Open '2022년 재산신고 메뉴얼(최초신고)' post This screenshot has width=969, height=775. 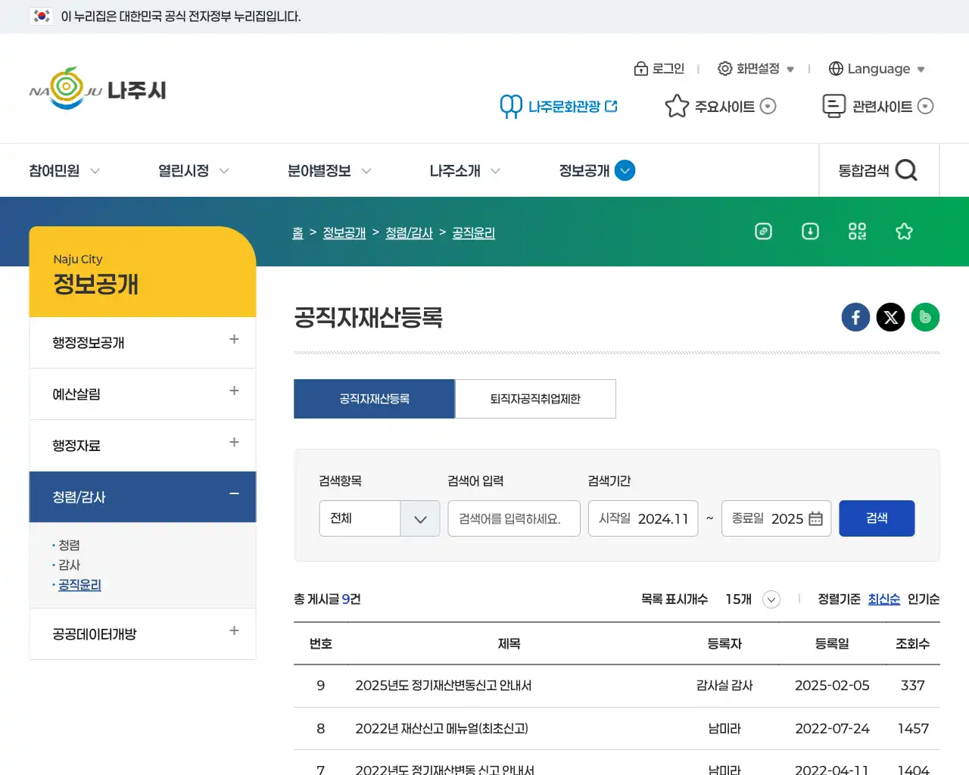coord(442,729)
